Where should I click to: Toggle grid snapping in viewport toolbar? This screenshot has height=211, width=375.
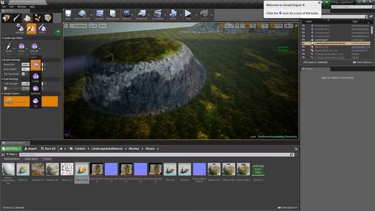tap(247, 26)
